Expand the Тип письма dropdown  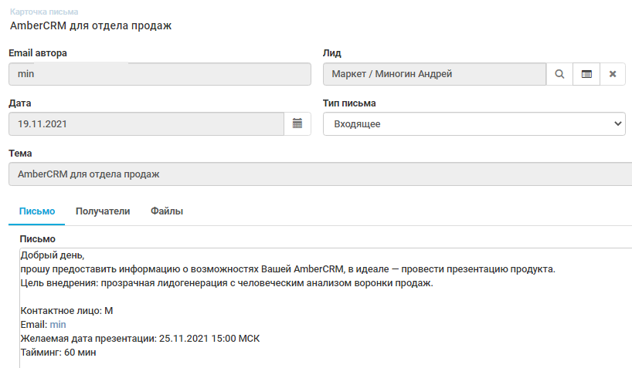474,124
